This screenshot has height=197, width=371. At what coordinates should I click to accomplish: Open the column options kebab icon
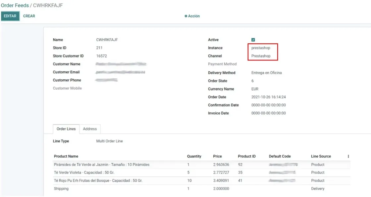[348, 156]
